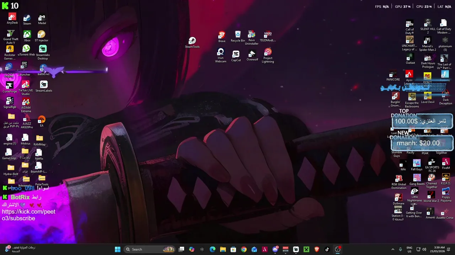The width and height of the screenshot is (455, 255).
Task: Select the RAMMap folder icon
Action: coord(39,140)
